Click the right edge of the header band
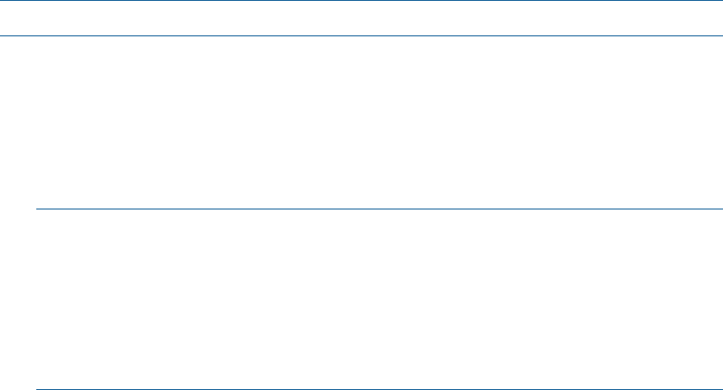The width and height of the screenshot is (723, 390). click(719, 18)
